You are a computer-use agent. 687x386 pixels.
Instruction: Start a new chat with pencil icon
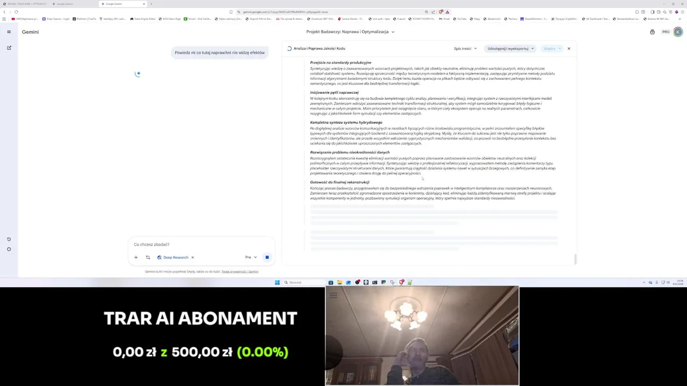pos(9,48)
